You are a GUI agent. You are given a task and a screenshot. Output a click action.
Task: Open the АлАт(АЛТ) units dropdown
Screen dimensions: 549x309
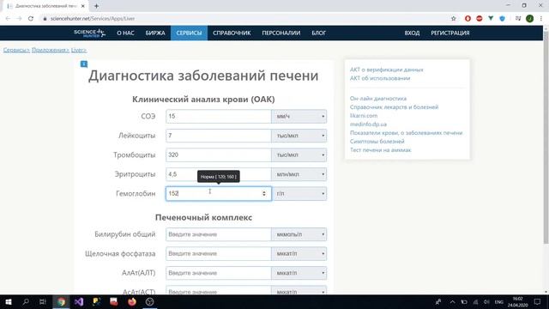[x=299, y=273]
